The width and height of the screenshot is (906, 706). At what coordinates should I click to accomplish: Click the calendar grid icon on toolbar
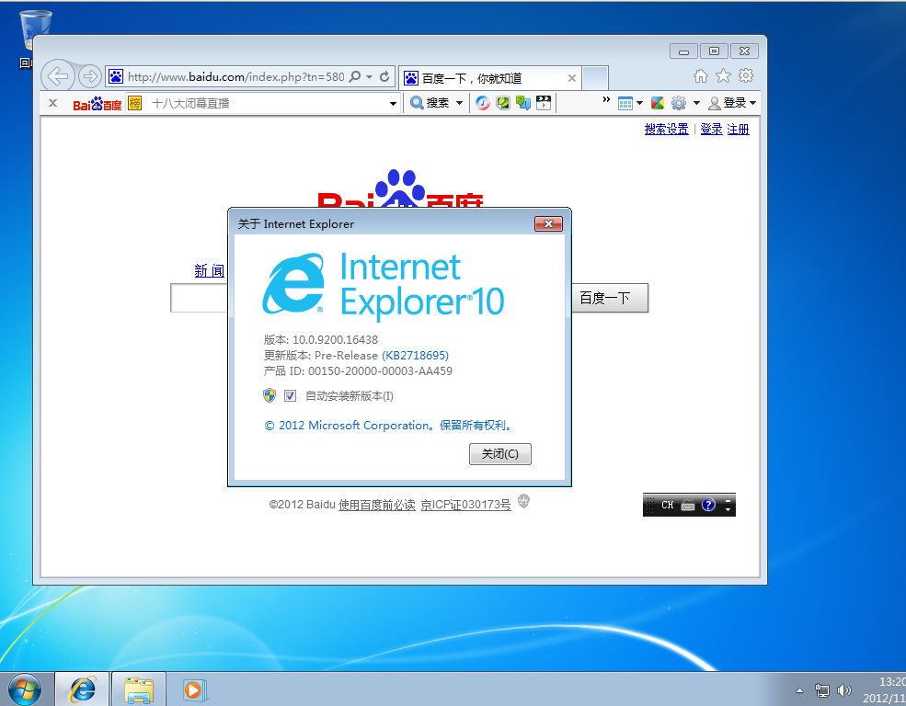[625, 103]
